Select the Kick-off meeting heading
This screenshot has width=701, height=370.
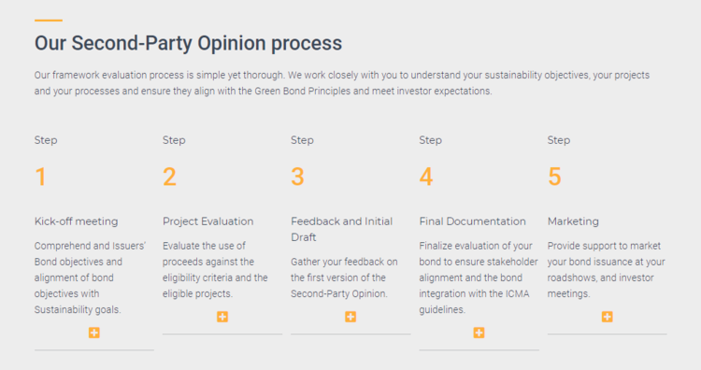click(76, 221)
